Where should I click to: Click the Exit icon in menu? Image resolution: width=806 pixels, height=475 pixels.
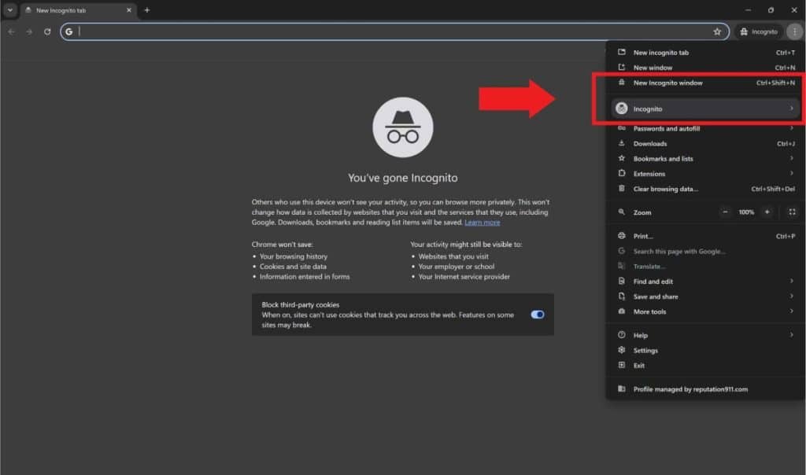coord(622,365)
